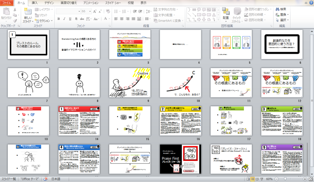Toggle the Slide Sorter view button
Screen dimensions: 314x182
[253, 179]
